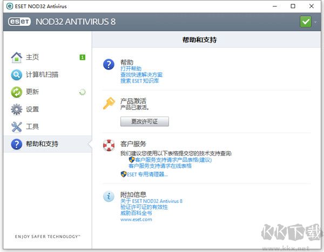Click the 附加信息 section title
Image resolution: width=324 pixels, height=252 pixels.
pos(133,194)
